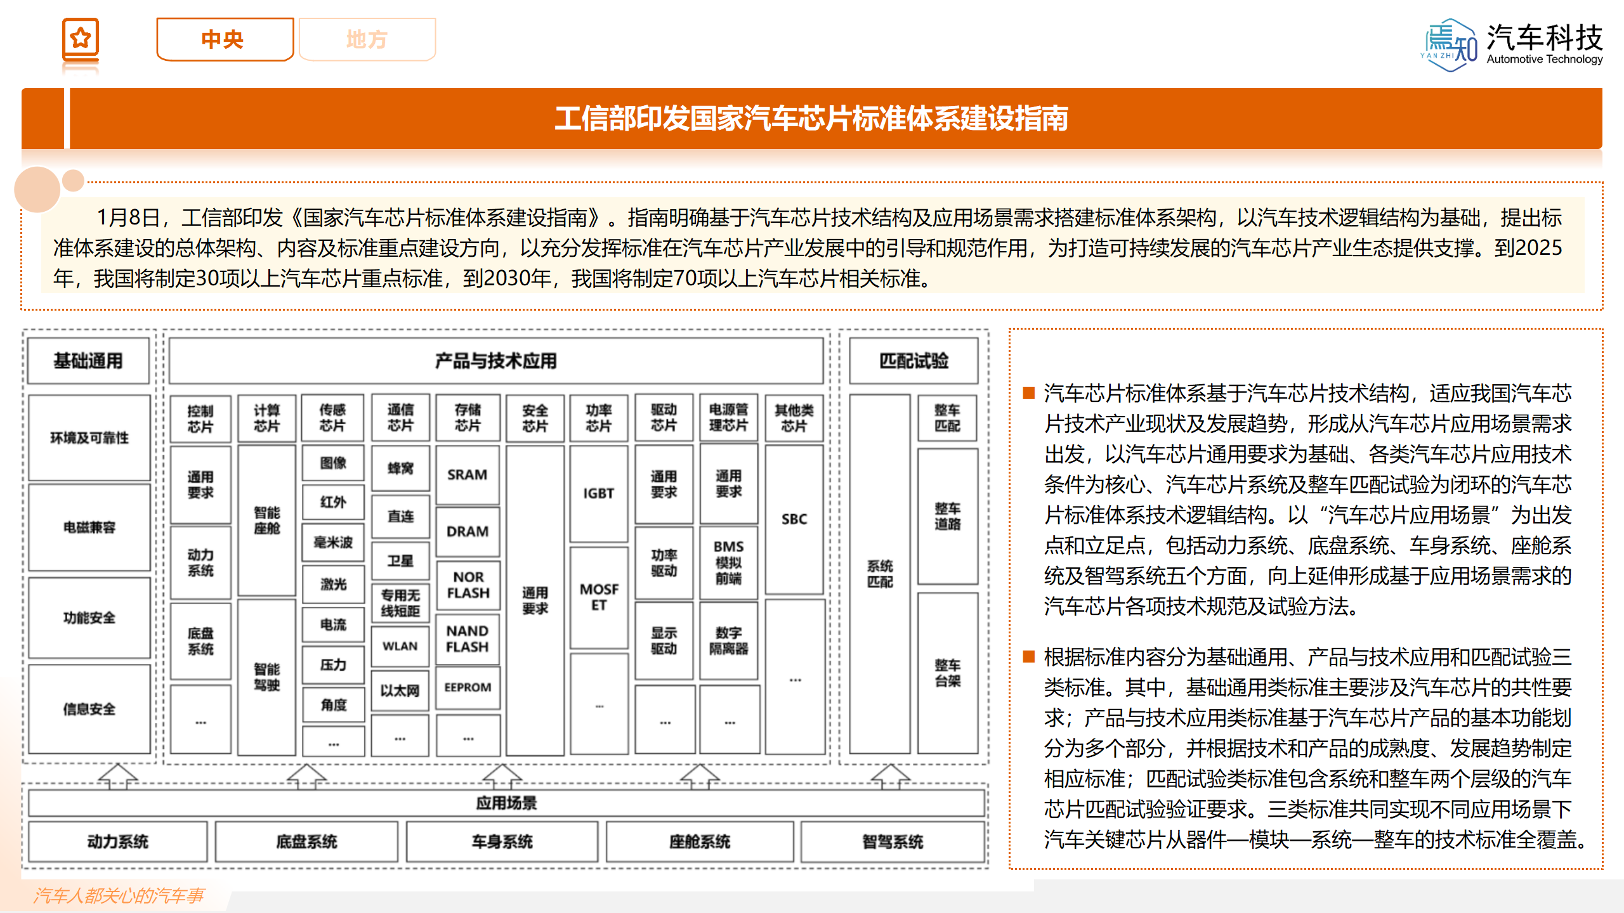Click the 激光 sensor box
The image size is (1624, 913).
coord(333,584)
